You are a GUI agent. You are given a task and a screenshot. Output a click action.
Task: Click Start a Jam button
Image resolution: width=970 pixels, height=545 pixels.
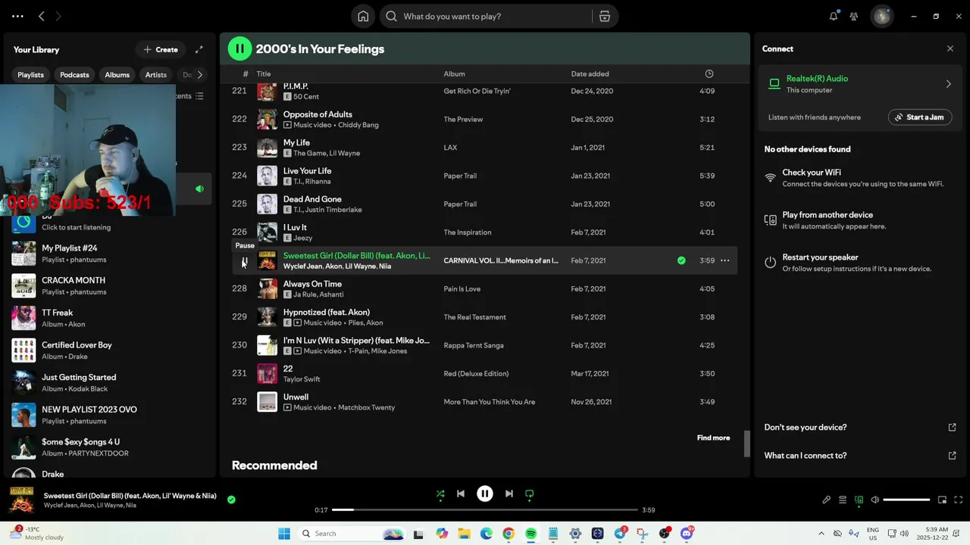click(920, 117)
